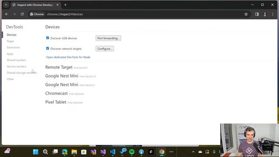Toggle Discover network targets checkbox
The image size is (279, 157).
[x=48, y=48]
